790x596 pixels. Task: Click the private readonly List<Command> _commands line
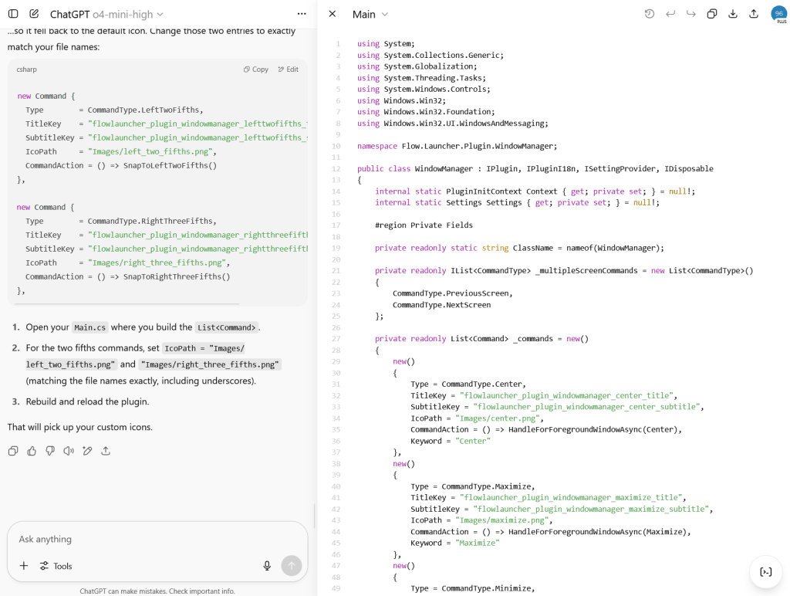tap(481, 339)
